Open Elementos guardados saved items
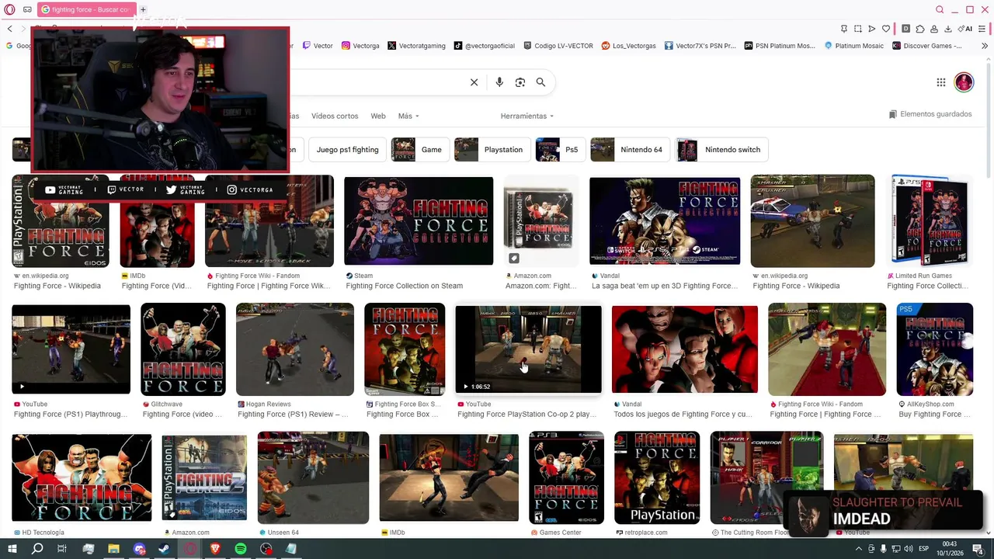Image resolution: width=994 pixels, height=559 pixels. click(x=930, y=114)
